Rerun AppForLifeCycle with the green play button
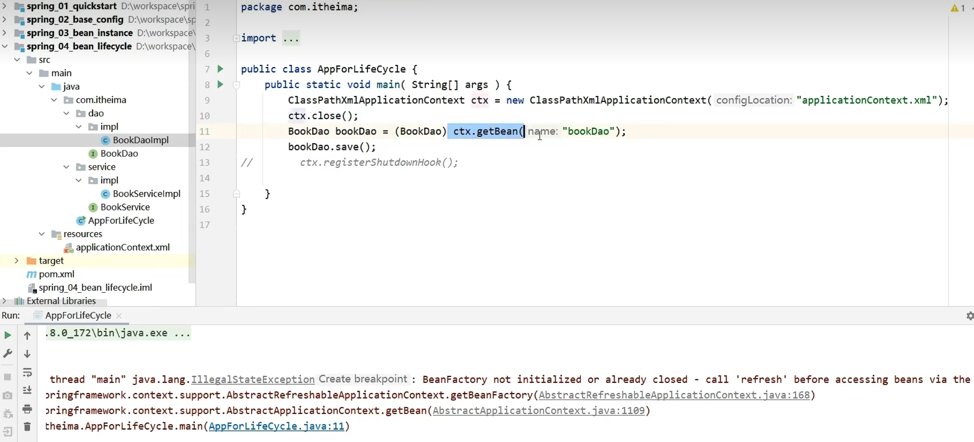The width and height of the screenshot is (974, 442). coord(8,335)
